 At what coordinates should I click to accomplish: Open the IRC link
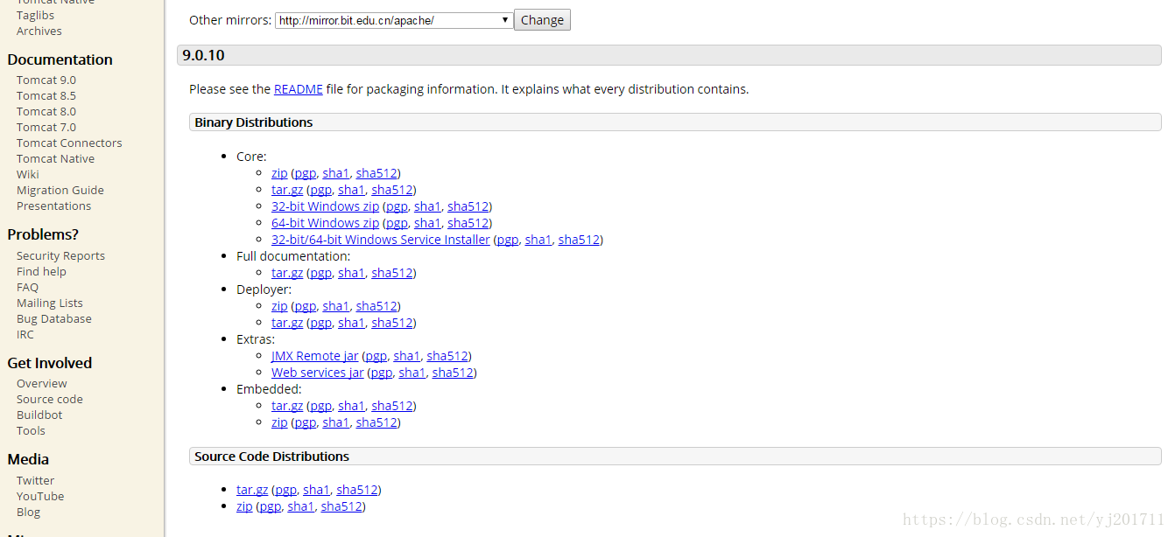pos(25,334)
